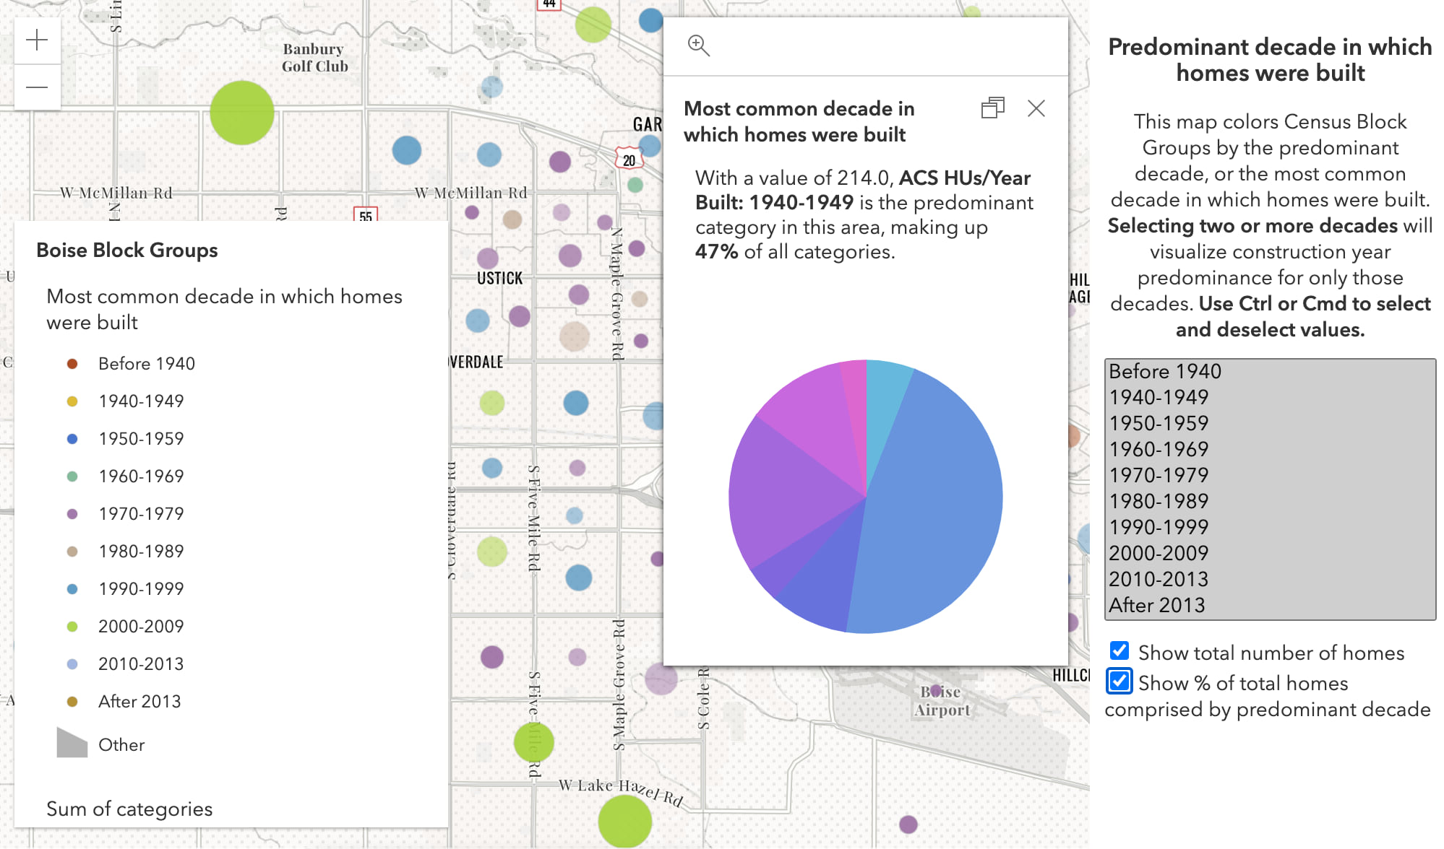Select Before 1940 in decade list

tap(1164, 371)
